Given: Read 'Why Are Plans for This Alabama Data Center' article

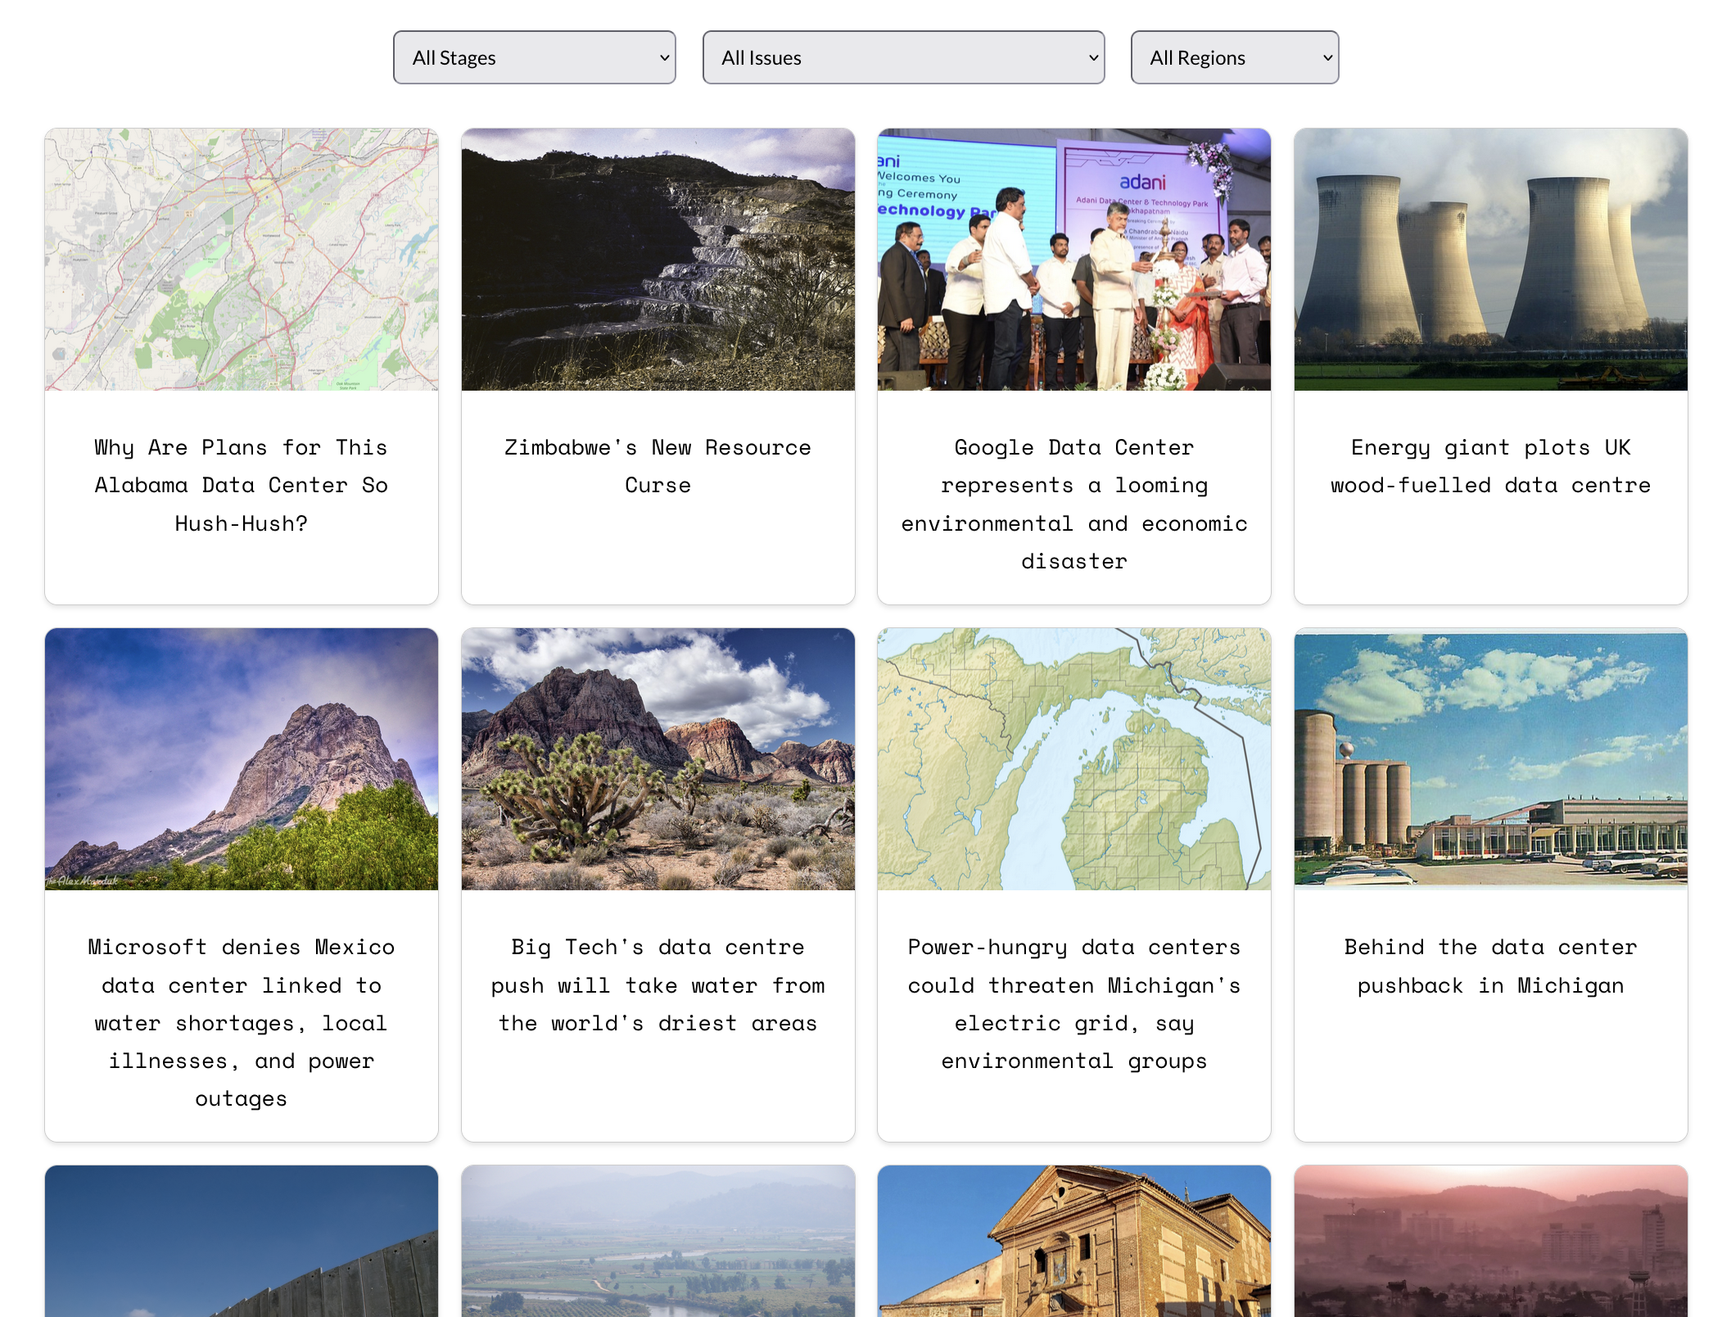Looking at the screenshot, I should [x=242, y=485].
